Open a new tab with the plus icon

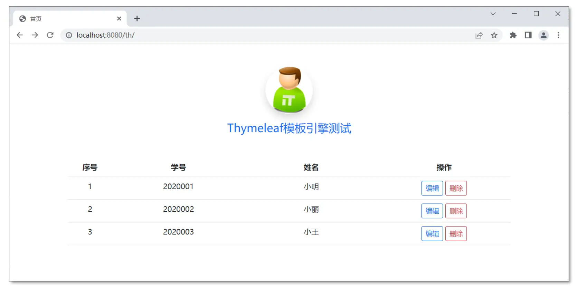[137, 19]
